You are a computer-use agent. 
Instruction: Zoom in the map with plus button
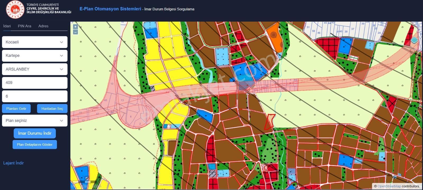tap(75, 27)
